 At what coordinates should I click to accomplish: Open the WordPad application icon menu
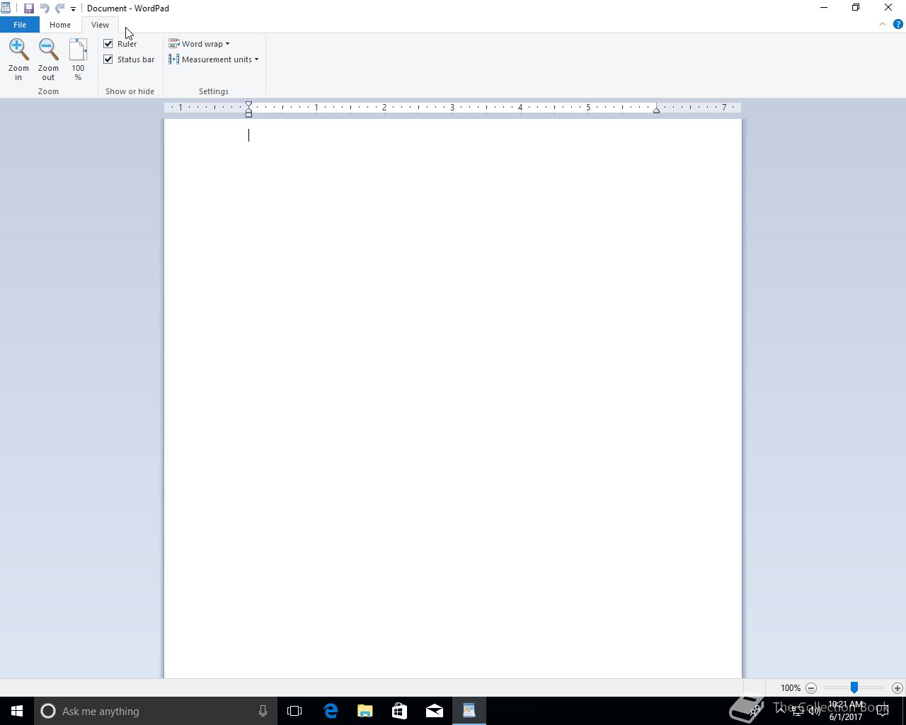6,8
